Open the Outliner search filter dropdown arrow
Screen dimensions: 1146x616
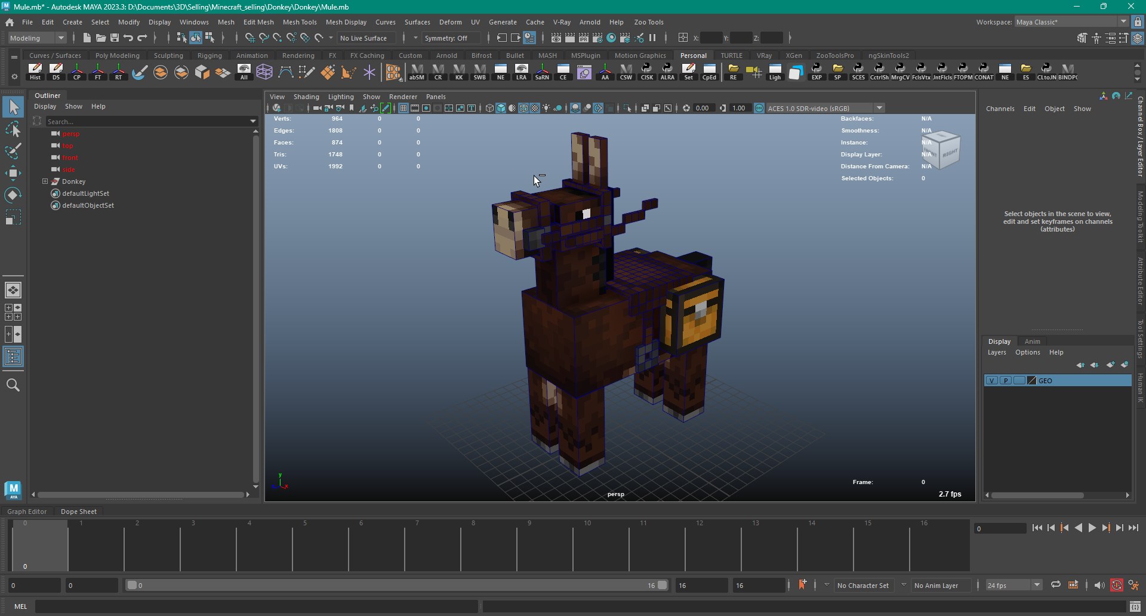click(253, 121)
